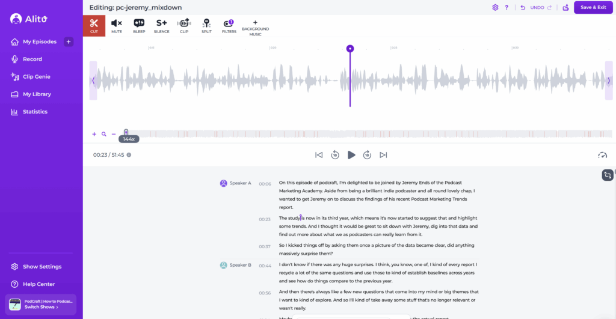Open My Library in sidebar

pos(31,94)
